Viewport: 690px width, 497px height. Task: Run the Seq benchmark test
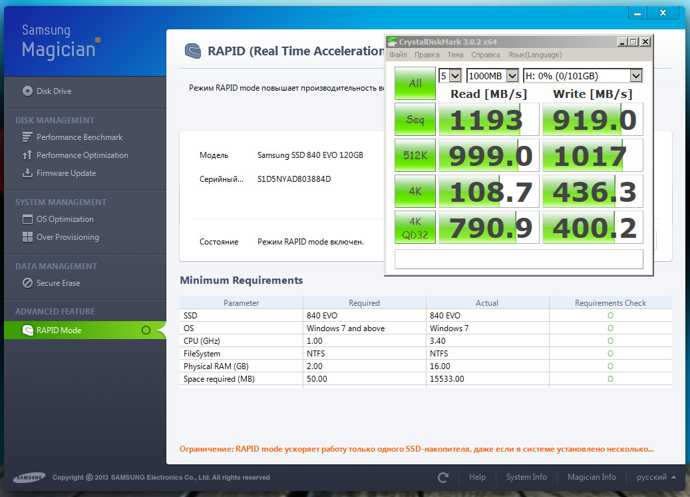[415, 119]
